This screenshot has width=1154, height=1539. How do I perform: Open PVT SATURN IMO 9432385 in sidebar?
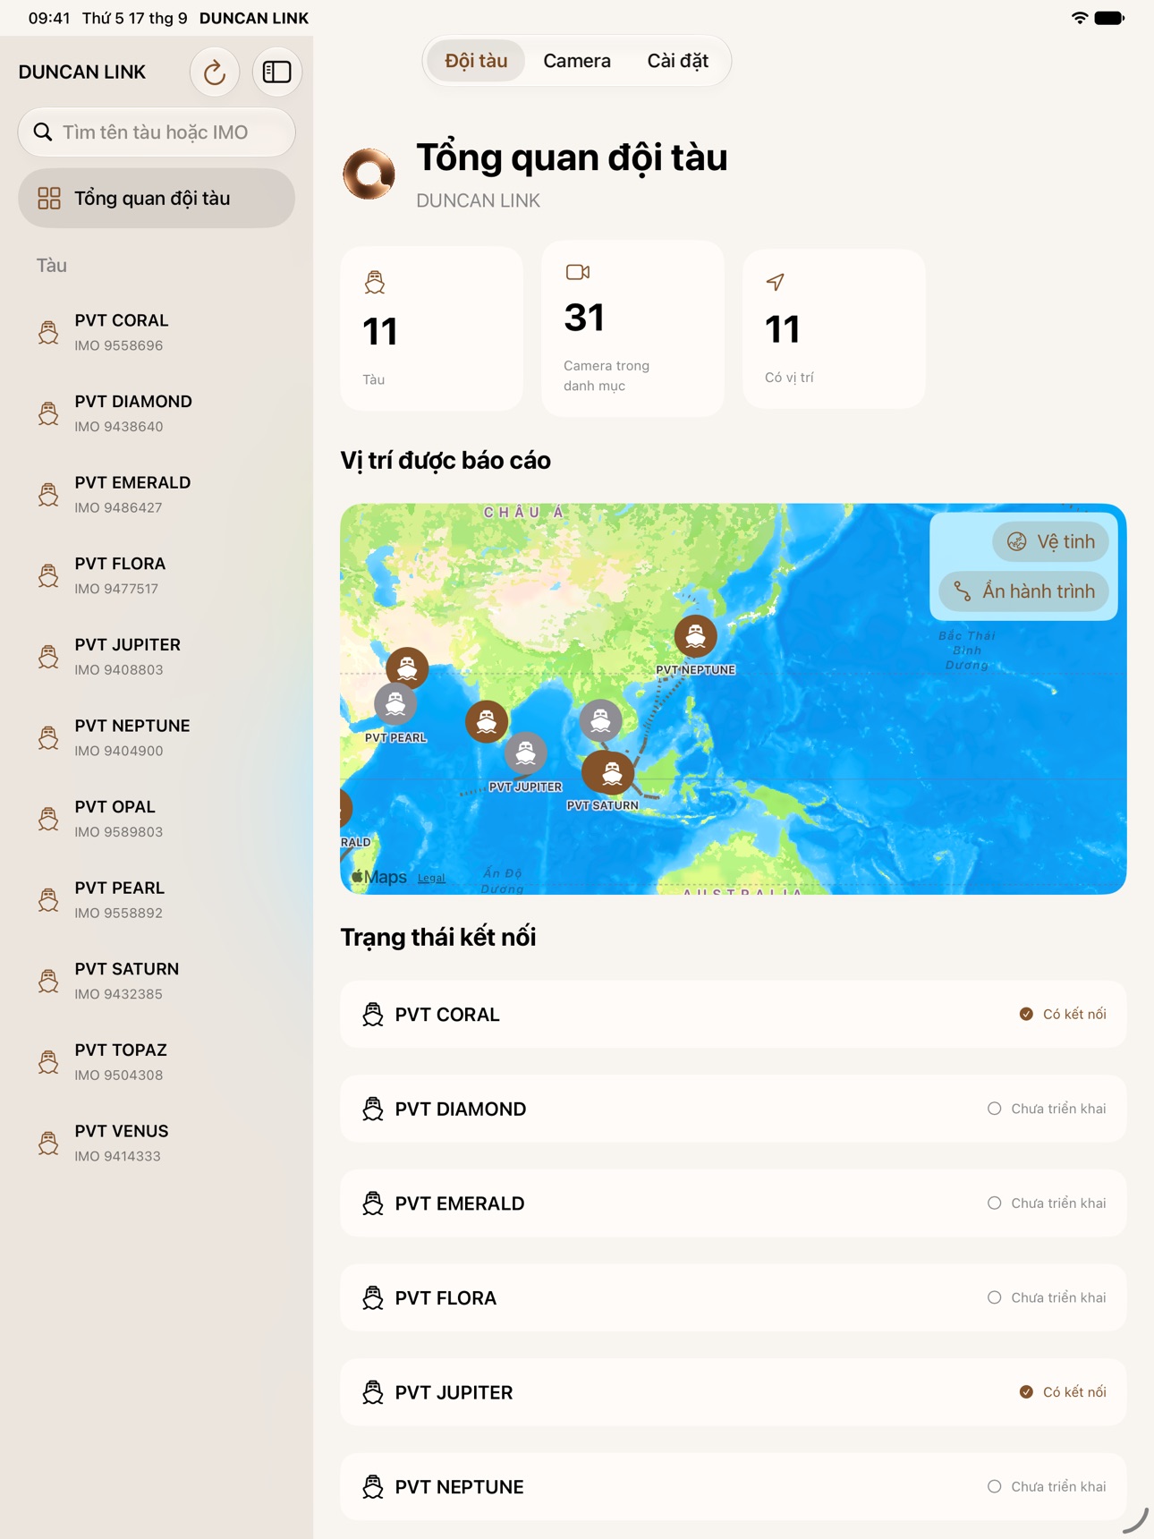[x=157, y=981]
